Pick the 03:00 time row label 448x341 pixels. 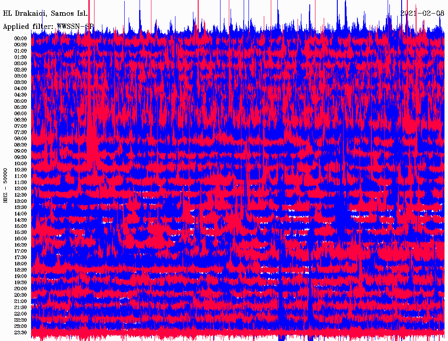point(21,76)
